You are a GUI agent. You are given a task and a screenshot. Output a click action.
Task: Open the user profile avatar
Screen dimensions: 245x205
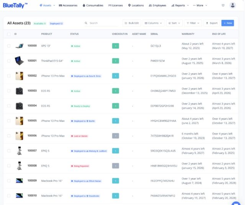232,5
